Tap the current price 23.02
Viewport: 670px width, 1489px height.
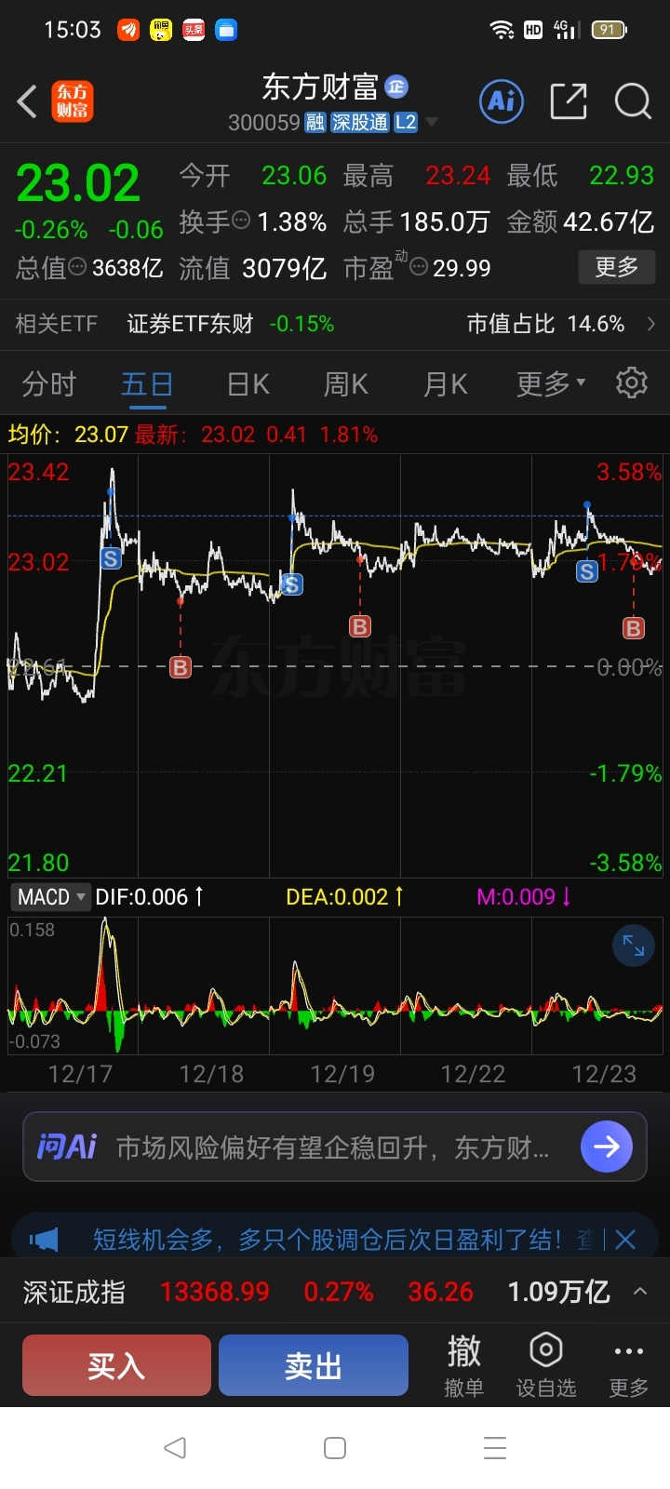pyautogui.click(x=78, y=182)
